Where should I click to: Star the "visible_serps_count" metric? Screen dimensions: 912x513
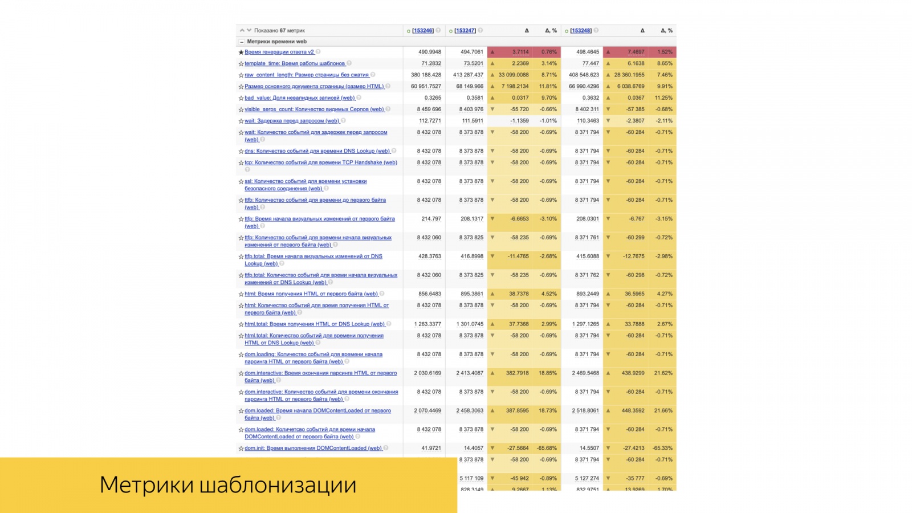[x=241, y=109]
